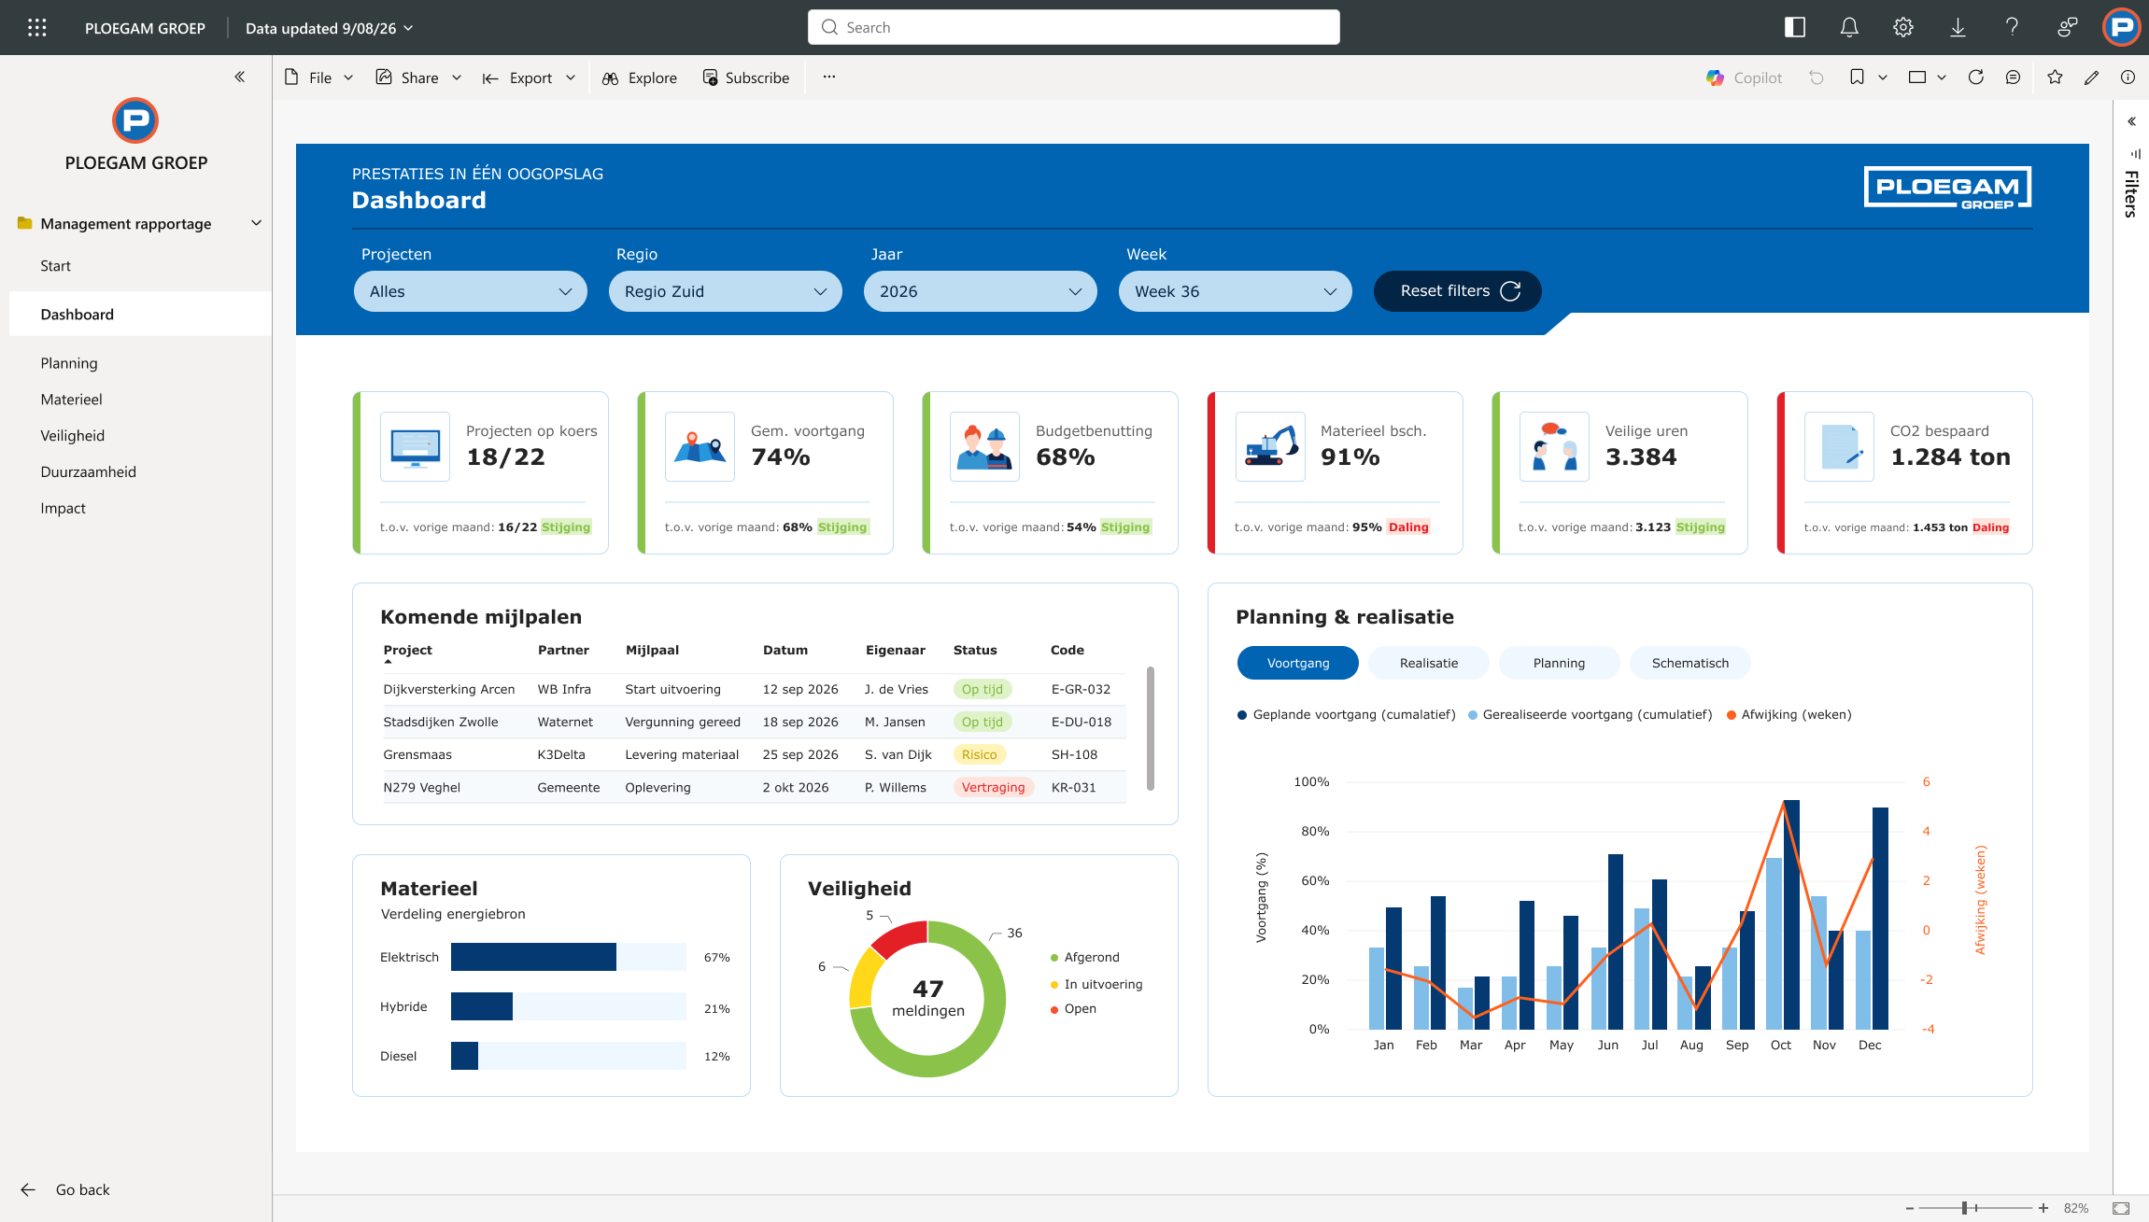The image size is (2149, 1222).
Task: Switch to the Schematisch tab
Action: click(1690, 663)
